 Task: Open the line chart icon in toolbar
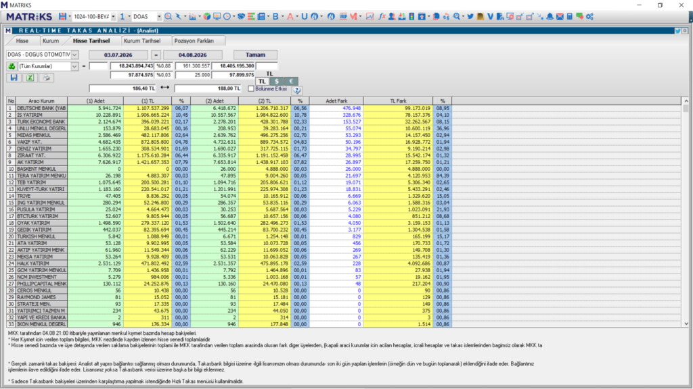370,16
